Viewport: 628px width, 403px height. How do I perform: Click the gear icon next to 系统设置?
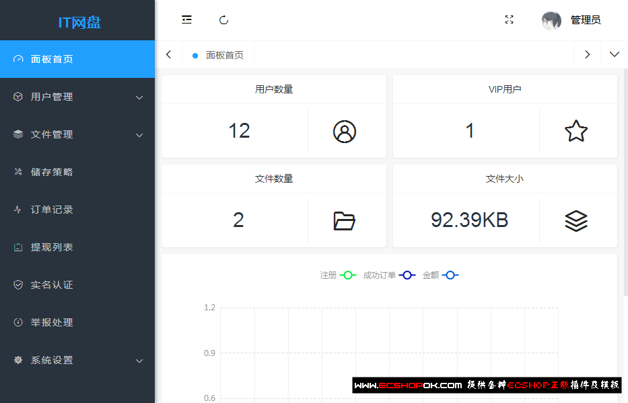click(18, 360)
